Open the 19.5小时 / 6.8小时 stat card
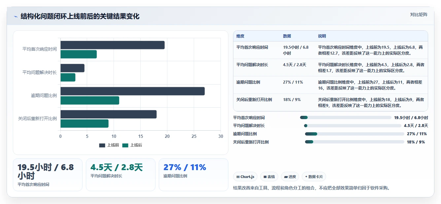This screenshot has height=204, width=441. click(48, 175)
